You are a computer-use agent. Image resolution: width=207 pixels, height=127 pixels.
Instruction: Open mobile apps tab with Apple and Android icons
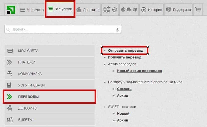[x=129, y=10]
